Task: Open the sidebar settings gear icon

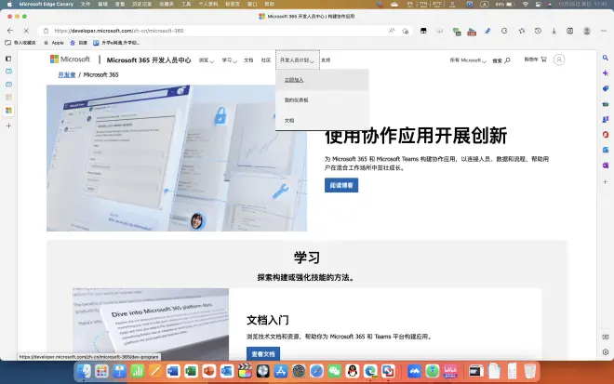Action: coord(606,351)
